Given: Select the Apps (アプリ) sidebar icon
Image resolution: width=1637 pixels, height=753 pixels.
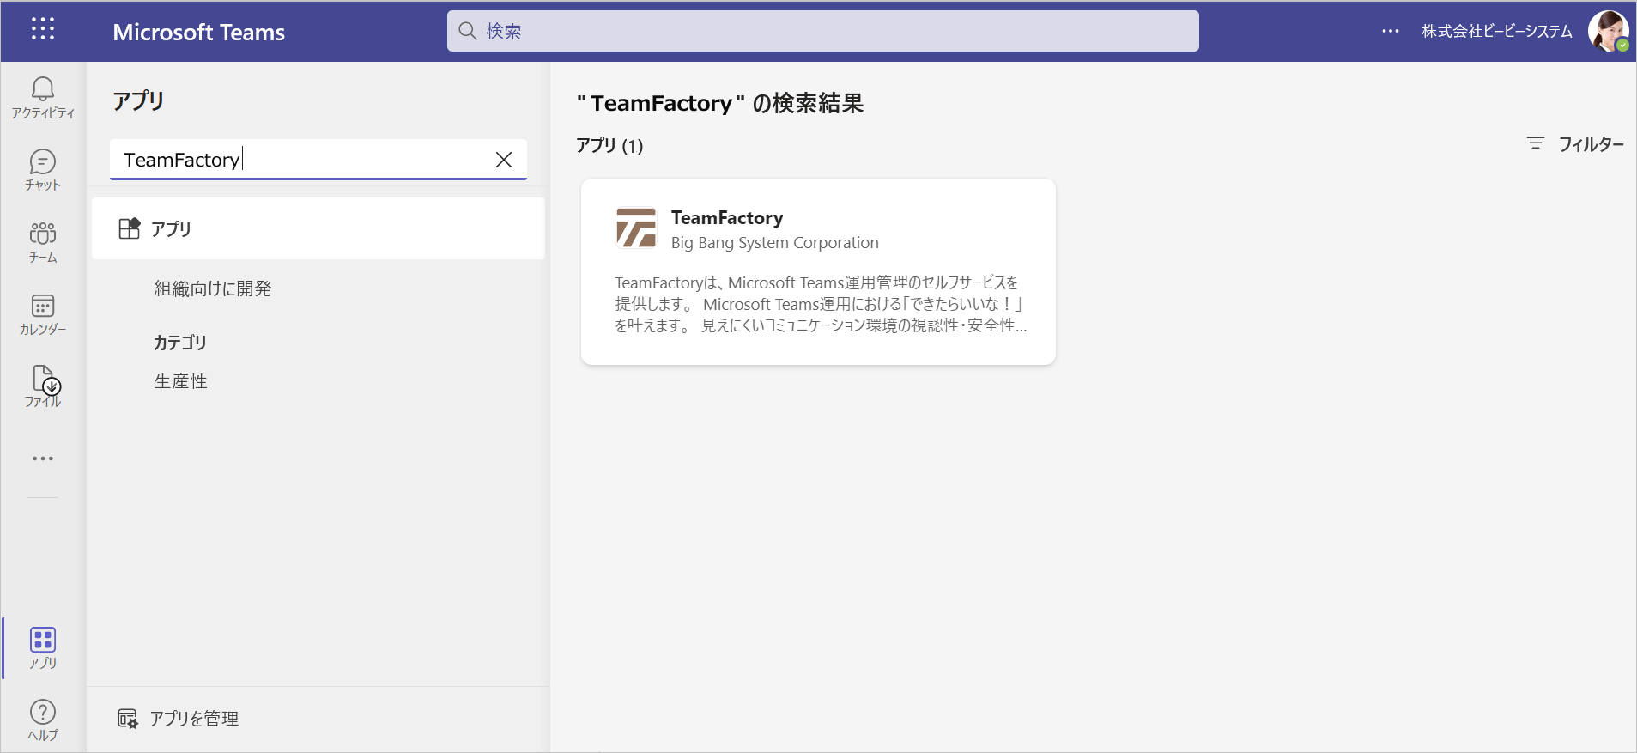Looking at the screenshot, I should pyautogui.click(x=43, y=648).
